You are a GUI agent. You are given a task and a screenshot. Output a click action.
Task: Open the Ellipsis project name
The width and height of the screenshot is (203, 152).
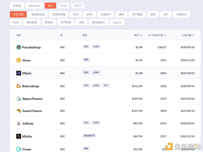click(x=27, y=73)
